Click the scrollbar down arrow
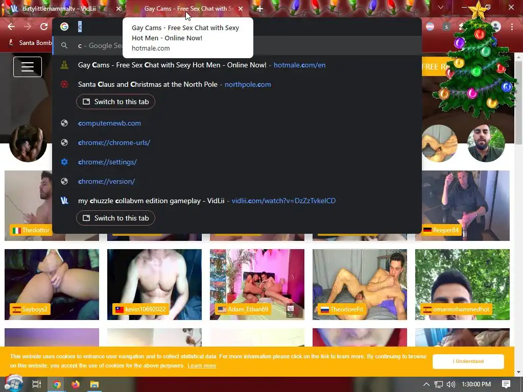523x392 pixels. [x=519, y=372]
